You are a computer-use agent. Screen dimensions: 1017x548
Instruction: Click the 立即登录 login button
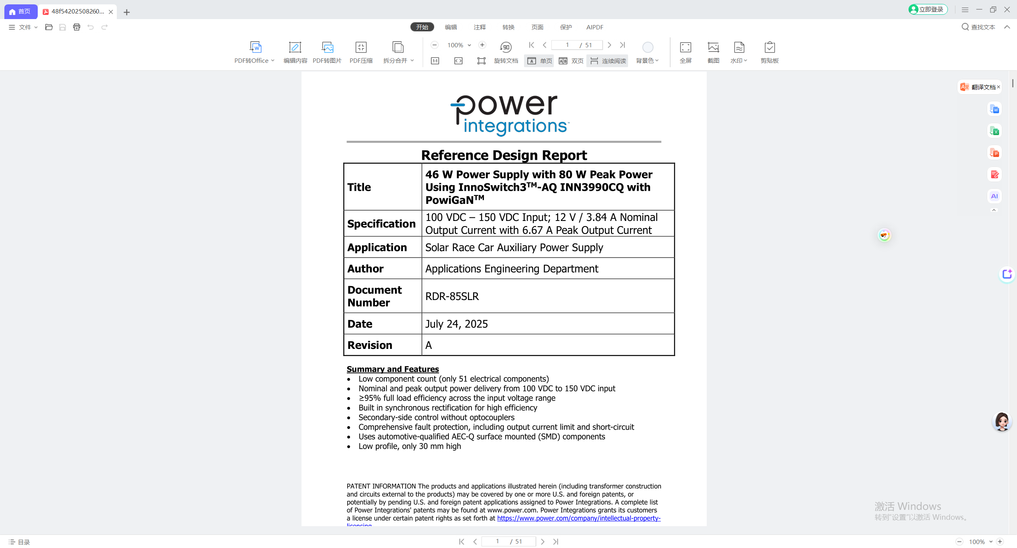(928, 9)
